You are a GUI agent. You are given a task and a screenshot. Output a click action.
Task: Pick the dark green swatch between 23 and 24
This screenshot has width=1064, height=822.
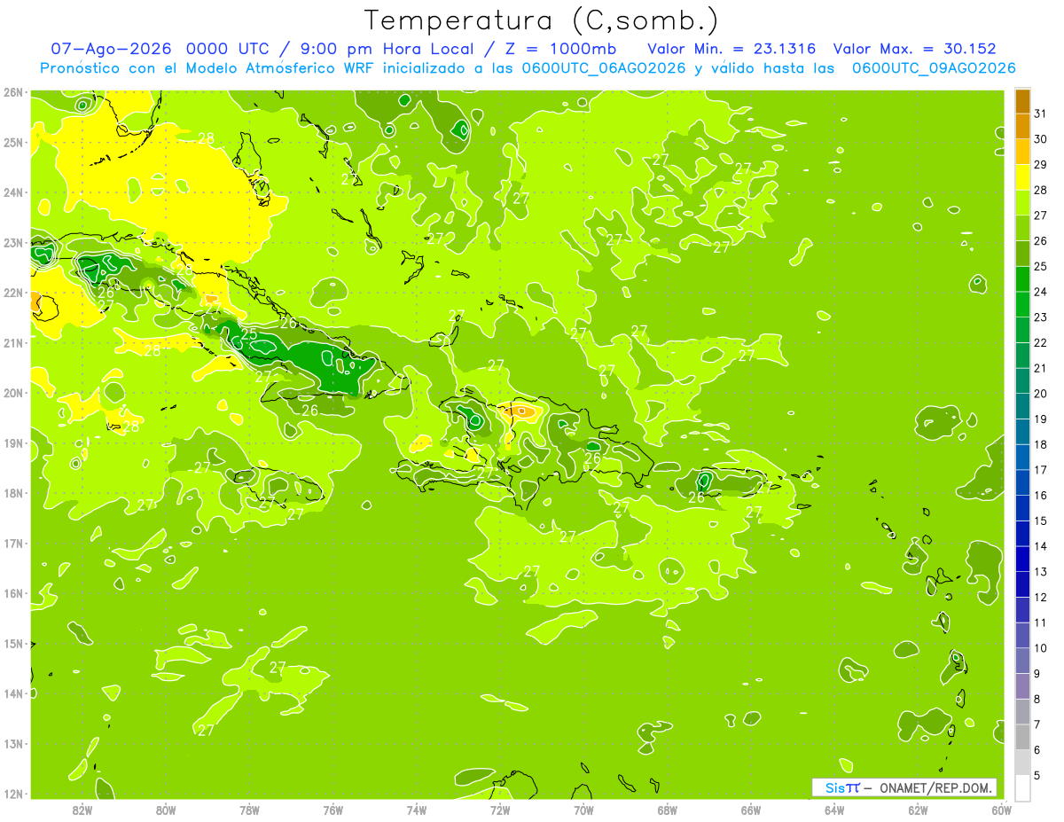[x=1022, y=304]
